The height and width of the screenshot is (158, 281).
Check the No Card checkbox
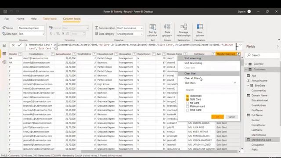[x=187, y=103]
